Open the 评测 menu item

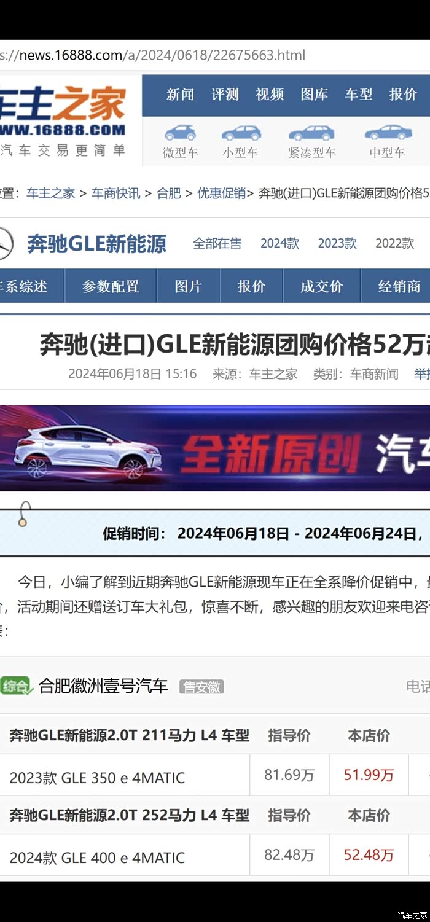click(225, 95)
